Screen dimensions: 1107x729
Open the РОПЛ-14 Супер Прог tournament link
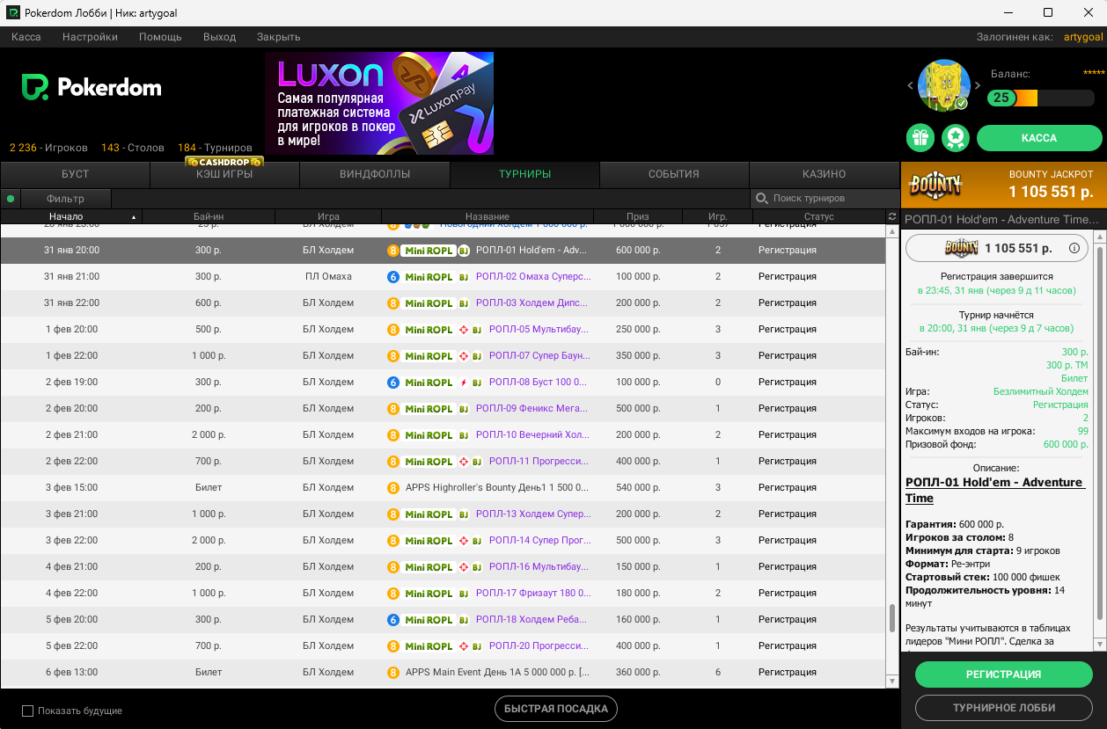(539, 541)
